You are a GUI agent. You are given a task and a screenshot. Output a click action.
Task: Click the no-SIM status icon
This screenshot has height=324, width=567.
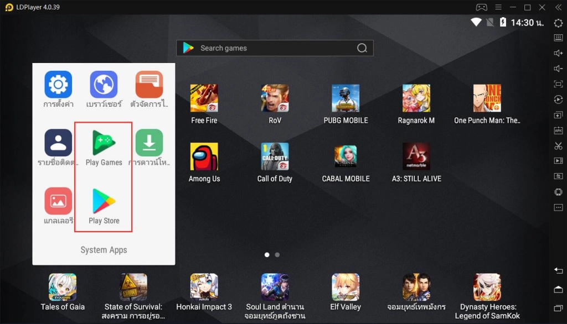[490, 23]
